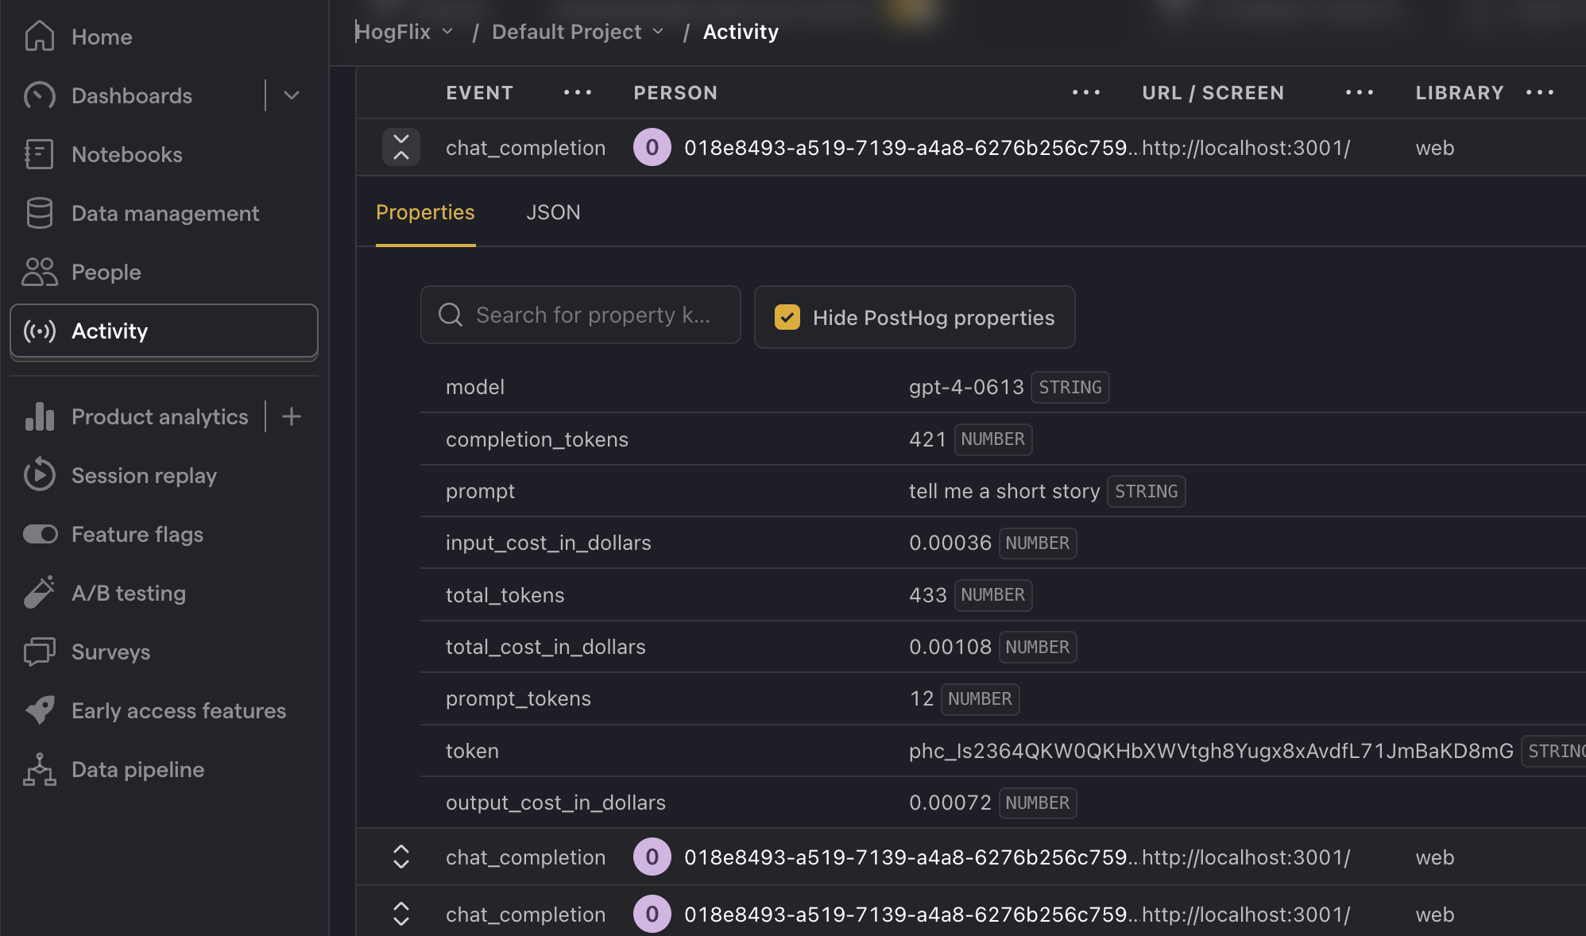The height and width of the screenshot is (936, 1586).
Task: Toggle Hide PostHog properties checkbox
Action: coord(787,318)
